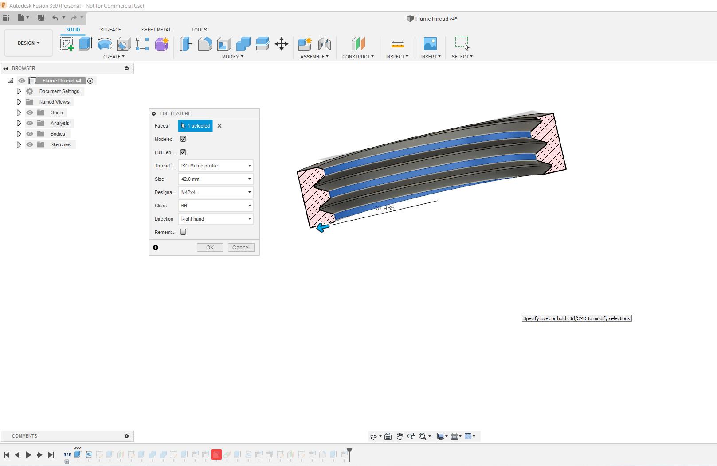Image resolution: width=717 pixels, height=466 pixels.
Task: Click the window Select tool icon
Action: 462,43
